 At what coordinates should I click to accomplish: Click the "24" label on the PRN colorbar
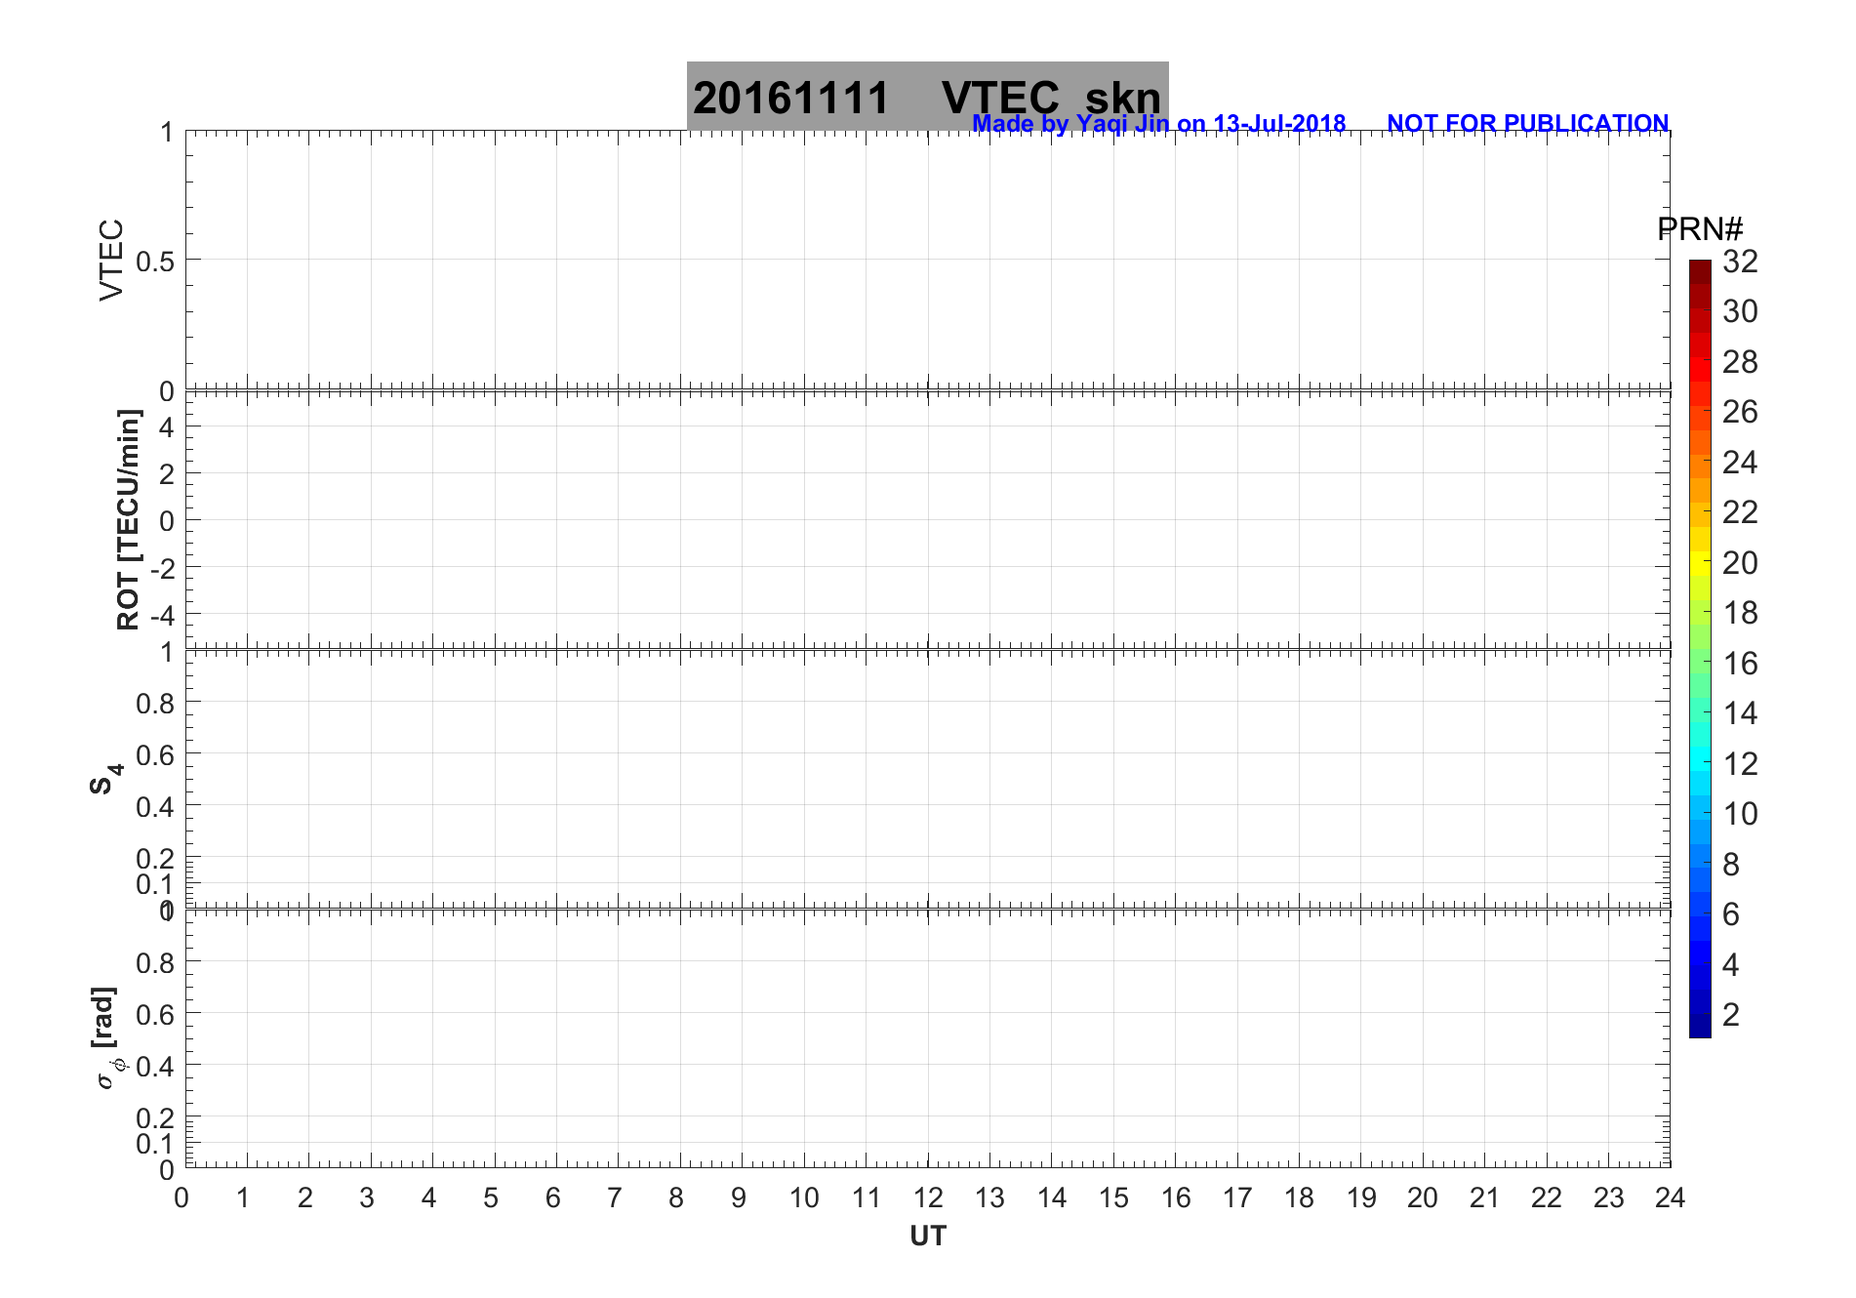(x=1740, y=463)
